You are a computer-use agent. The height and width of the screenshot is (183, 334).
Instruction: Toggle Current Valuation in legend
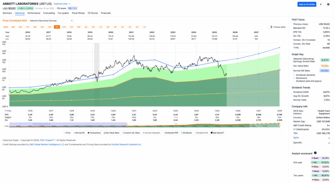point(152,133)
